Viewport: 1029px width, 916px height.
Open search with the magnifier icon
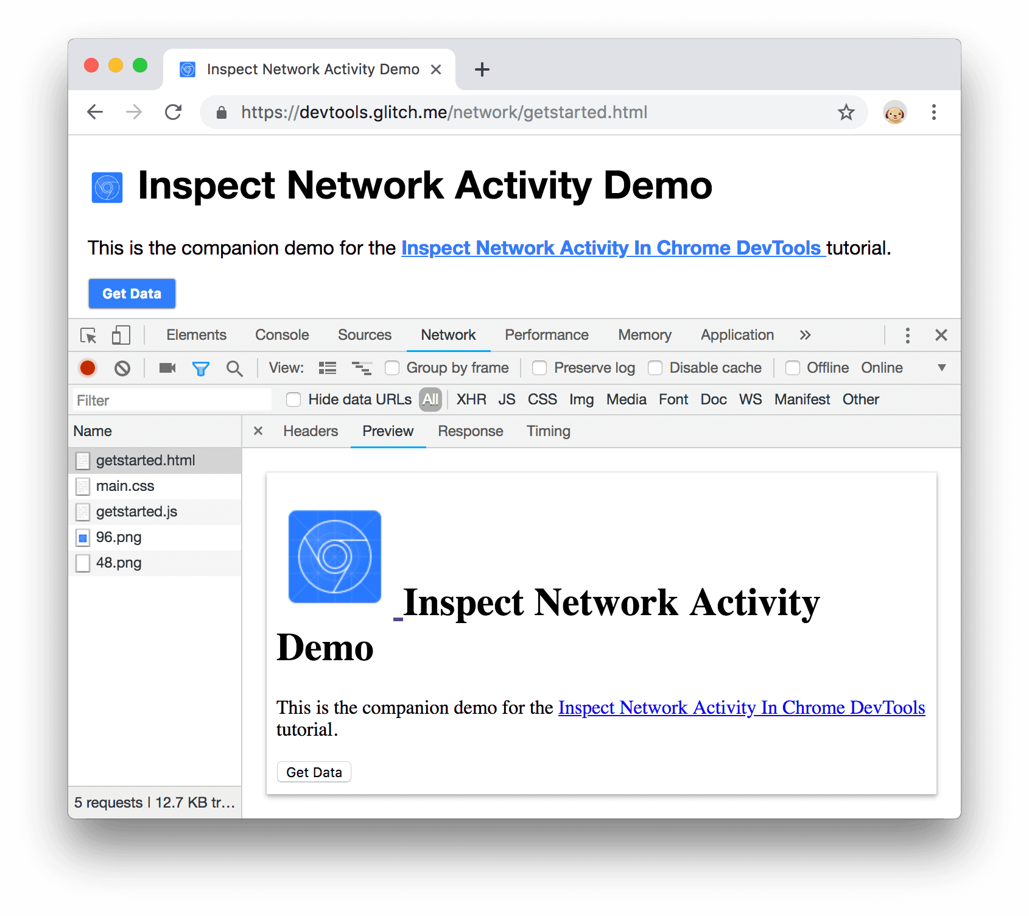pos(234,368)
